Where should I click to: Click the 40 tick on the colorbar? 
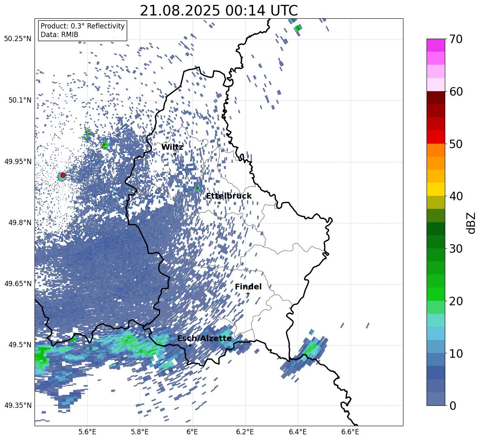456,196
